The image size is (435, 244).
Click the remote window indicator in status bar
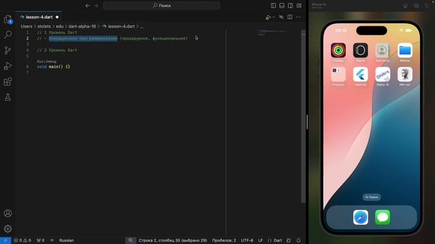coord(5,241)
